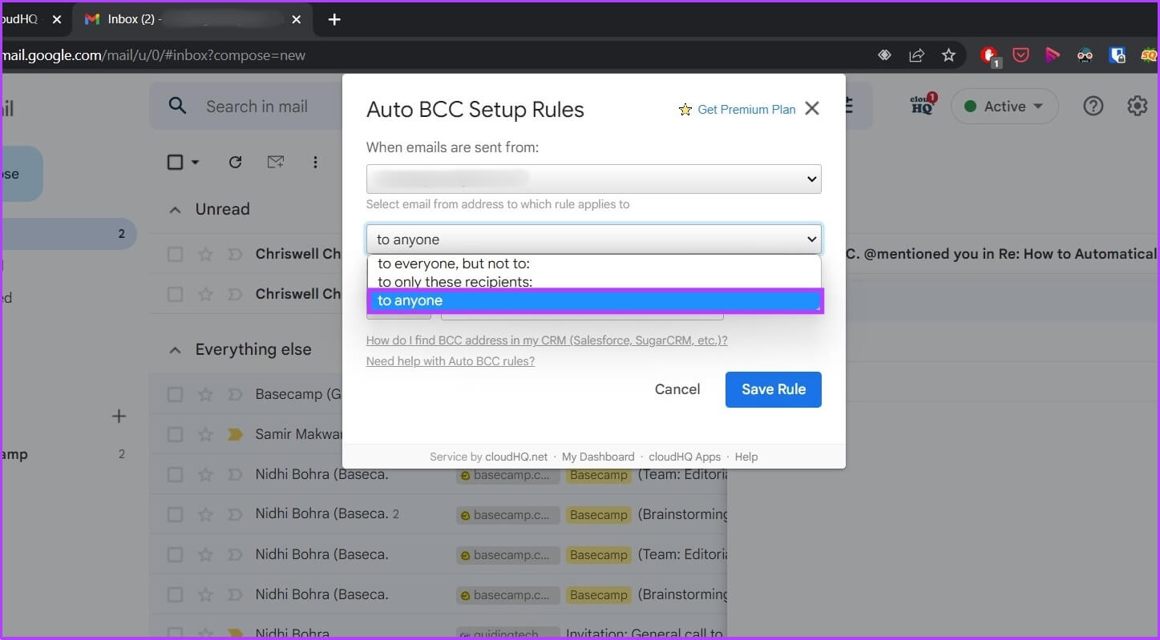This screenshot has height=640, width=1160.
Task: Collapse the Unread section
Action: [175, 210]
